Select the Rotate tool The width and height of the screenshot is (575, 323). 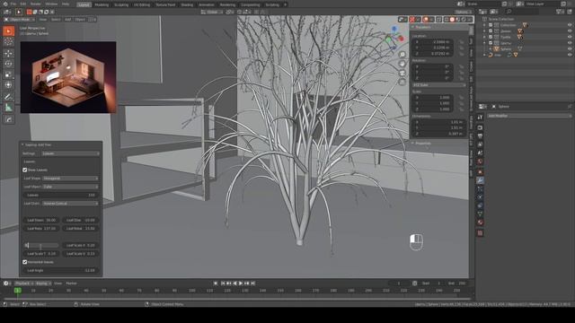click(8, 64)
